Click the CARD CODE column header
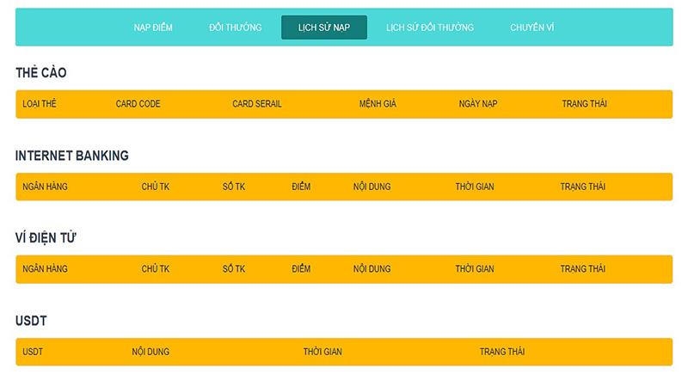Viewport: 688px width, 387px height. tap(138, 104)
